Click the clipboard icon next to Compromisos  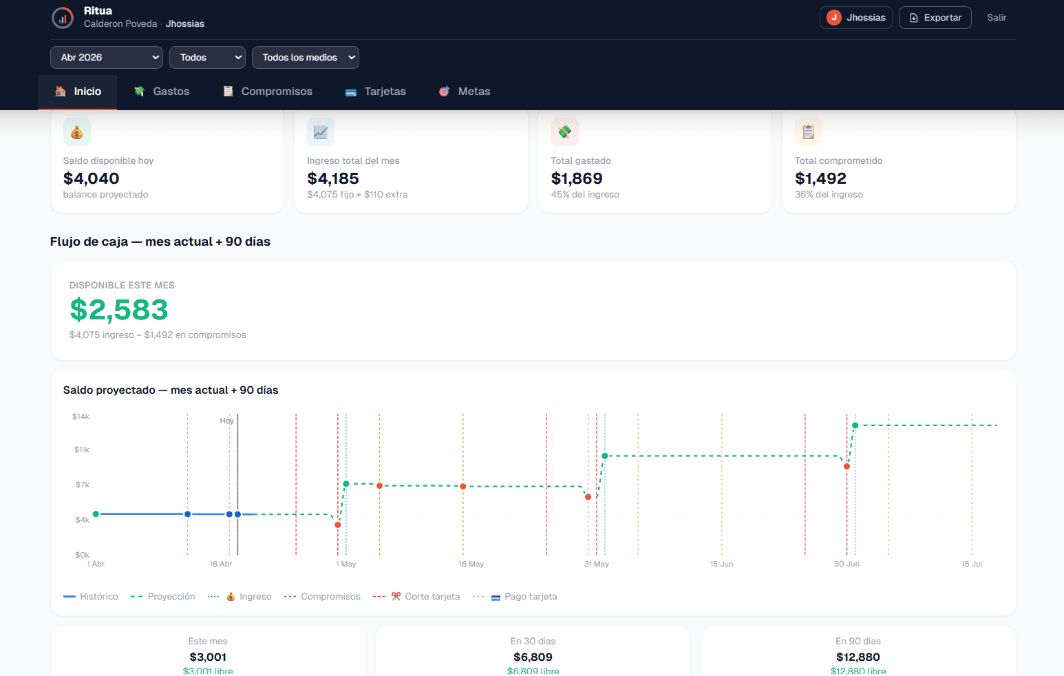point(227,90)
